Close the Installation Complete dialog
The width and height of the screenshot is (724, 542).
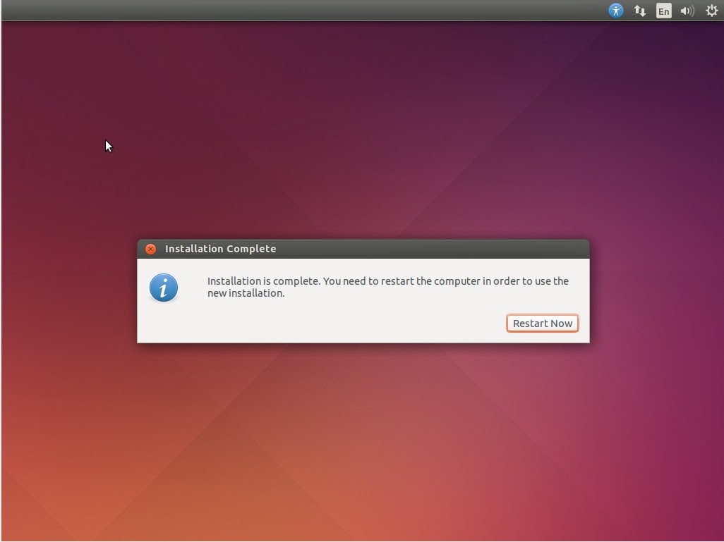150,249
